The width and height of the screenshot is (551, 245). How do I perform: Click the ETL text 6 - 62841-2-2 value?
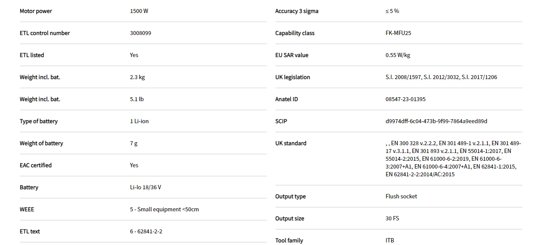point(146,232)
